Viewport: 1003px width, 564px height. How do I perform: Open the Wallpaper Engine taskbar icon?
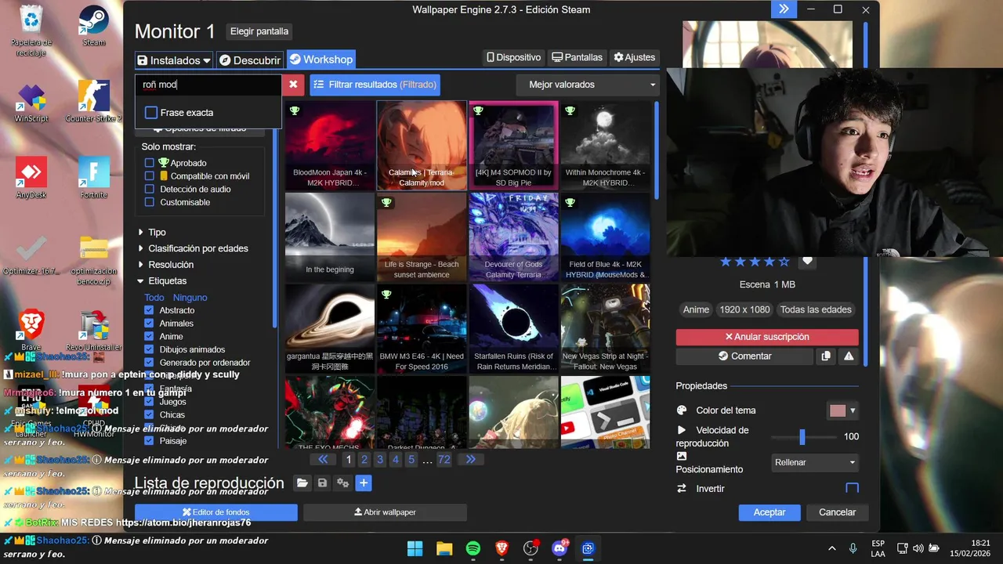pos(588,548)
